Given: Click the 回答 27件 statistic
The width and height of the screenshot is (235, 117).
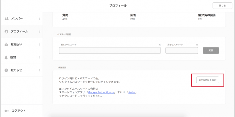Looking at the screenshot, I should click(x=133, y=17).
